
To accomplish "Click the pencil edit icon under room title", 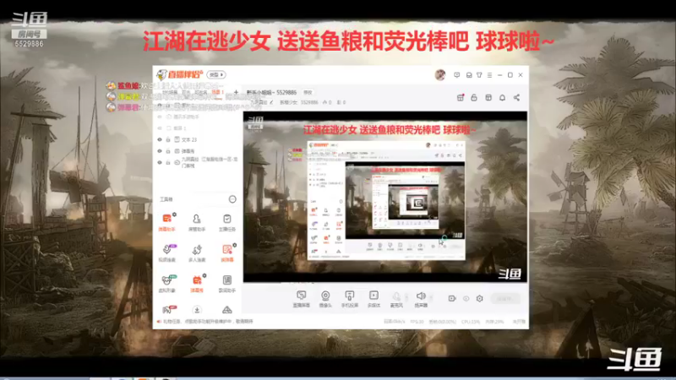I will tap(271, 102).
